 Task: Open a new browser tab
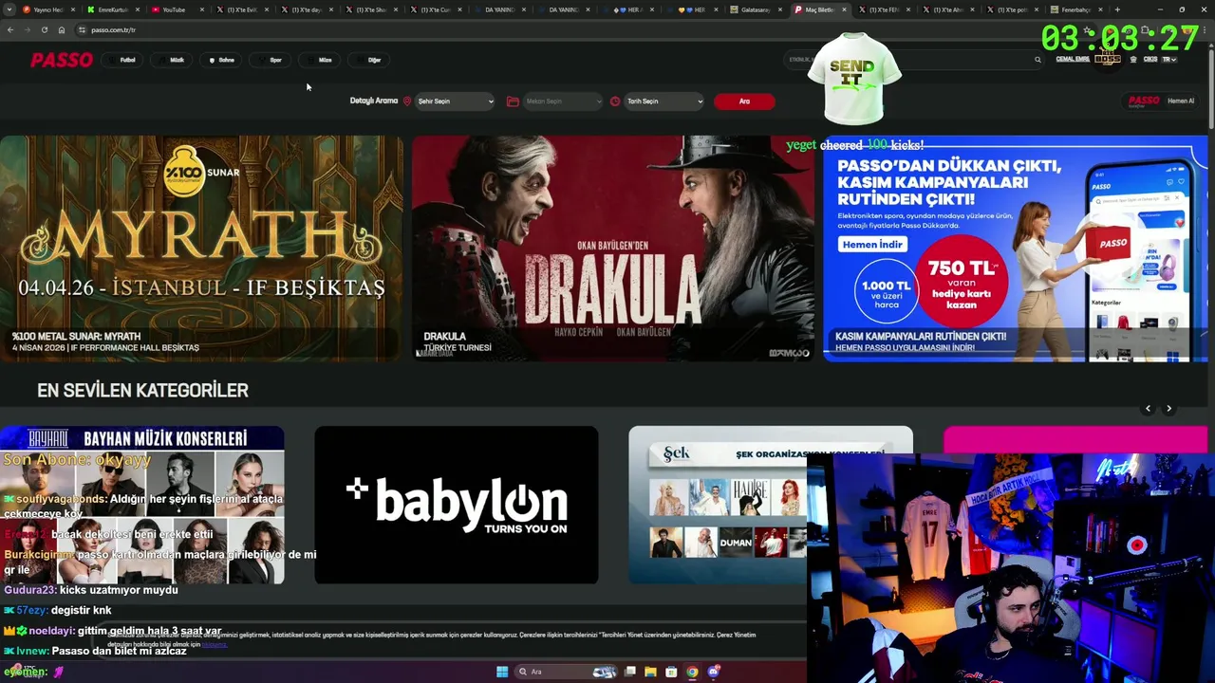click(1118, 9)
